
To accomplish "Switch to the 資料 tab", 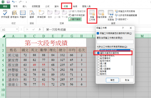I will pos(57,6).
